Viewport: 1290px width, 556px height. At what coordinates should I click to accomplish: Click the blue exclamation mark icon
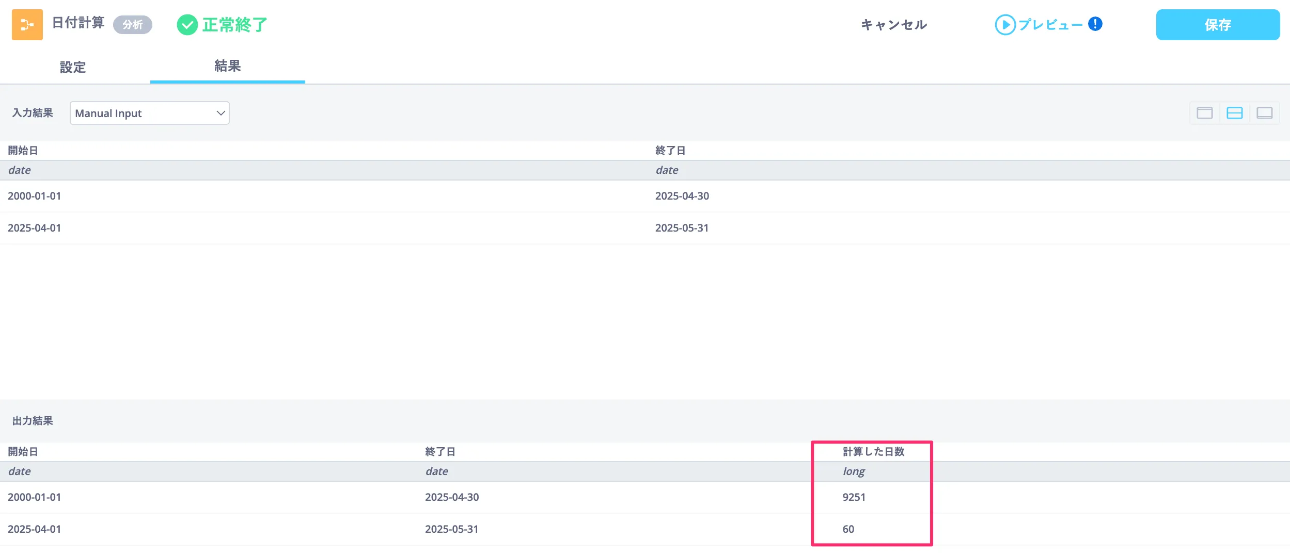point(1095,24)
